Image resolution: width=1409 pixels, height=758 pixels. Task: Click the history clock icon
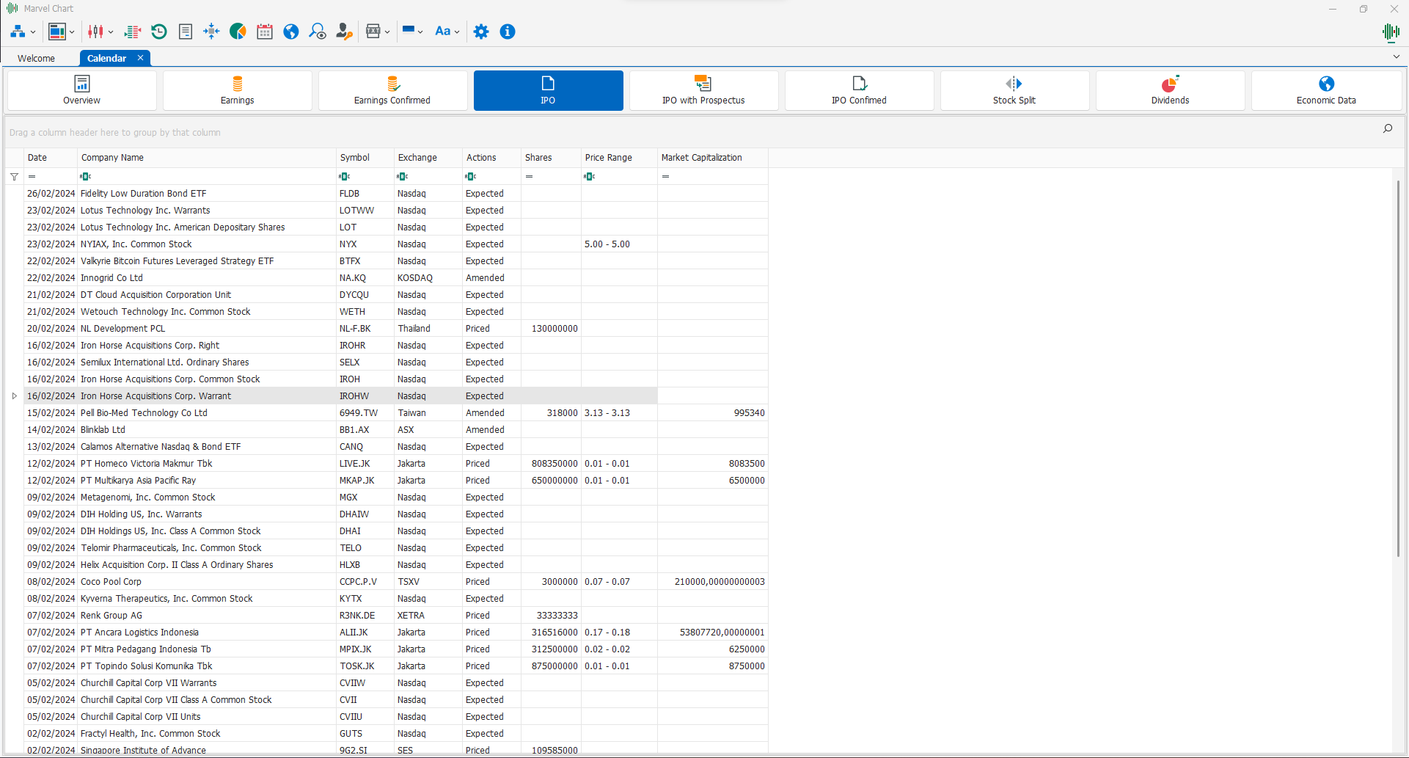pyautogui.click(x=158, y=32)
